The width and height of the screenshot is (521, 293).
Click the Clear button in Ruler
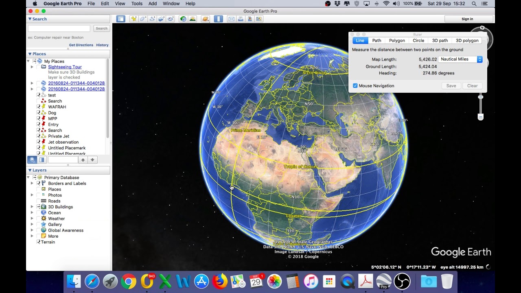[x=473, y=86]
